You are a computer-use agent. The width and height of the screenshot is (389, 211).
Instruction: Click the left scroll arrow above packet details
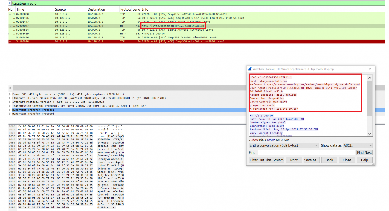click(10, 88)
